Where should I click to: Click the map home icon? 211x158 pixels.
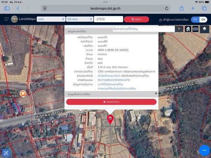(188, 29)
